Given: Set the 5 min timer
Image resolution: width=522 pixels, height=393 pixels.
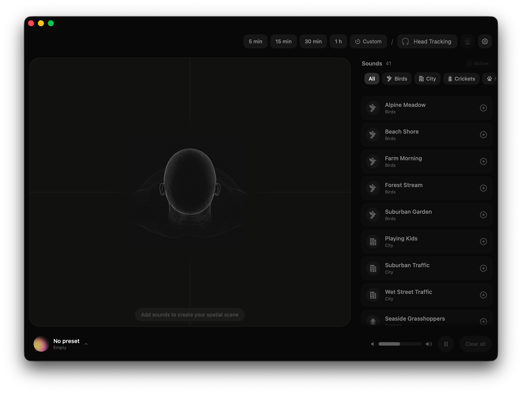Looking at the screenshot, I should (255, 41).
